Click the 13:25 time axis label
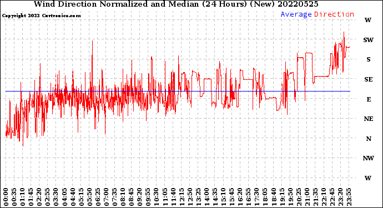The height and width of the screenshot is (208, 383). (x=198, y=197)
